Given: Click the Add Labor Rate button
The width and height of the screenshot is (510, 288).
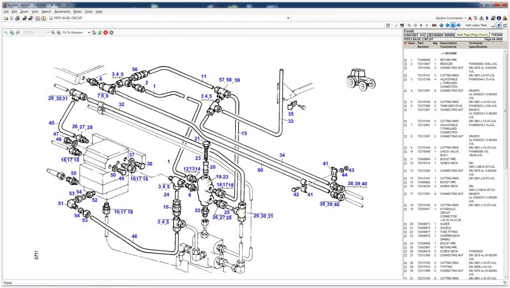Looking at the screenshot, I should pos(476,25).
